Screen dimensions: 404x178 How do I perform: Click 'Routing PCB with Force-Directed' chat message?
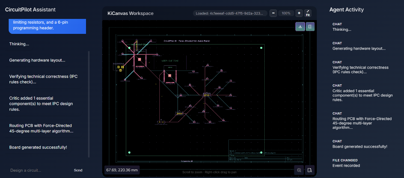click(41, 128)
